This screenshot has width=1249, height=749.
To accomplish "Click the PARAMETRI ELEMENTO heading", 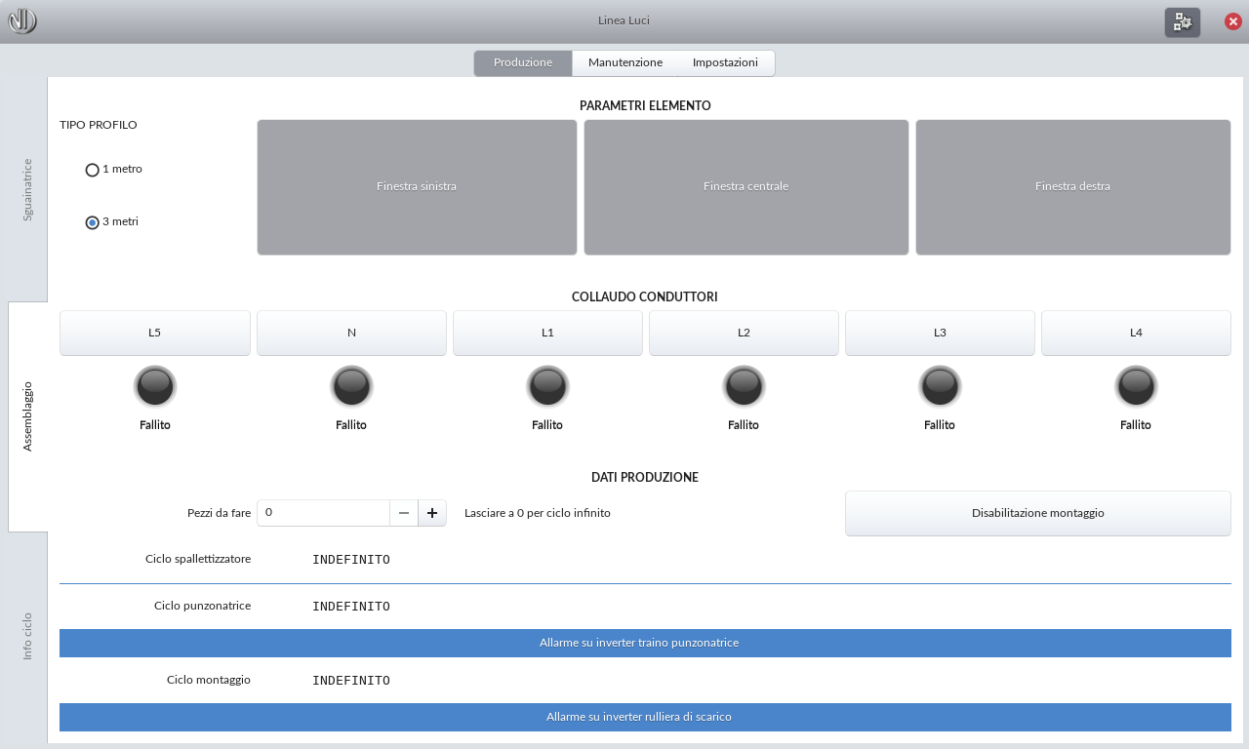I will pyautogui.click(x=645, y=105).
